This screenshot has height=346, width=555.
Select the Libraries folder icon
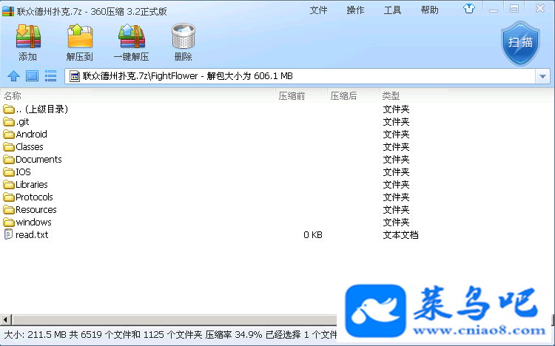pyautogui.click(x=9, y=185)
